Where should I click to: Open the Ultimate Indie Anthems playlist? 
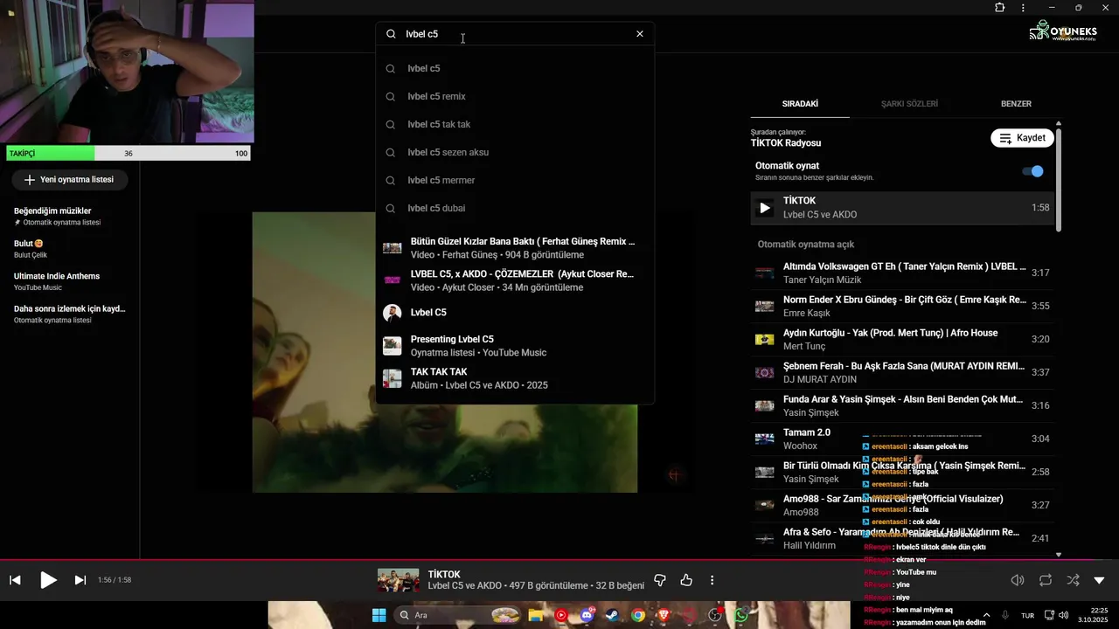(x=70, y=281)
